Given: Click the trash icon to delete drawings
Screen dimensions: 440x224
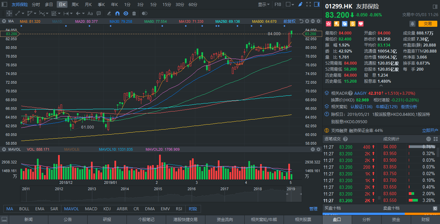Looking at the screenshot, I should pyautogui.click(x=134, y=13).
